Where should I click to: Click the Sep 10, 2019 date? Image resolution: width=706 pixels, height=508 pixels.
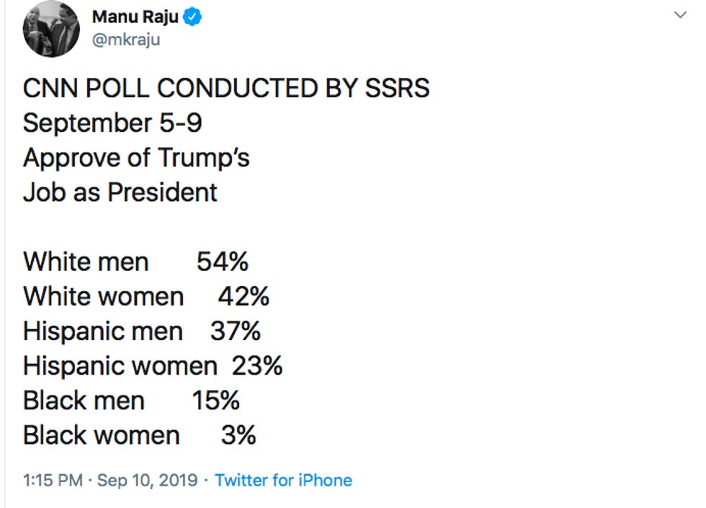click(x=148, y=480)
